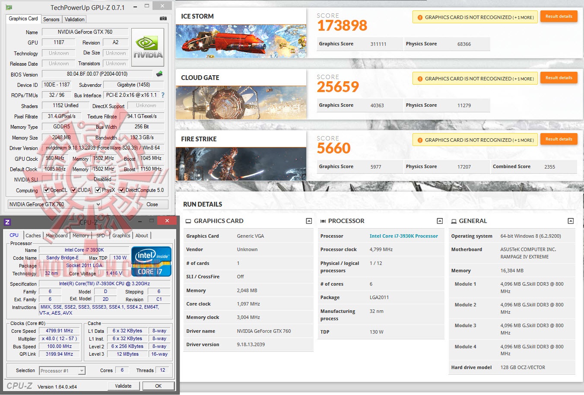
Task: Click the BIOS Version field
Action: click(x=97, y=74)
